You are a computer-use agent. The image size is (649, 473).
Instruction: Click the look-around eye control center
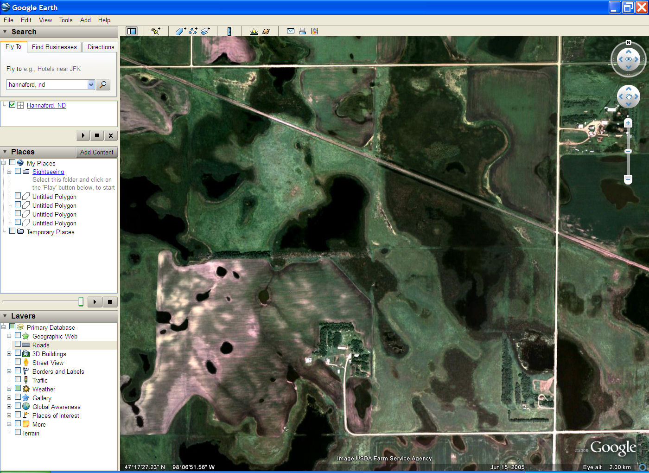(629, 59)
